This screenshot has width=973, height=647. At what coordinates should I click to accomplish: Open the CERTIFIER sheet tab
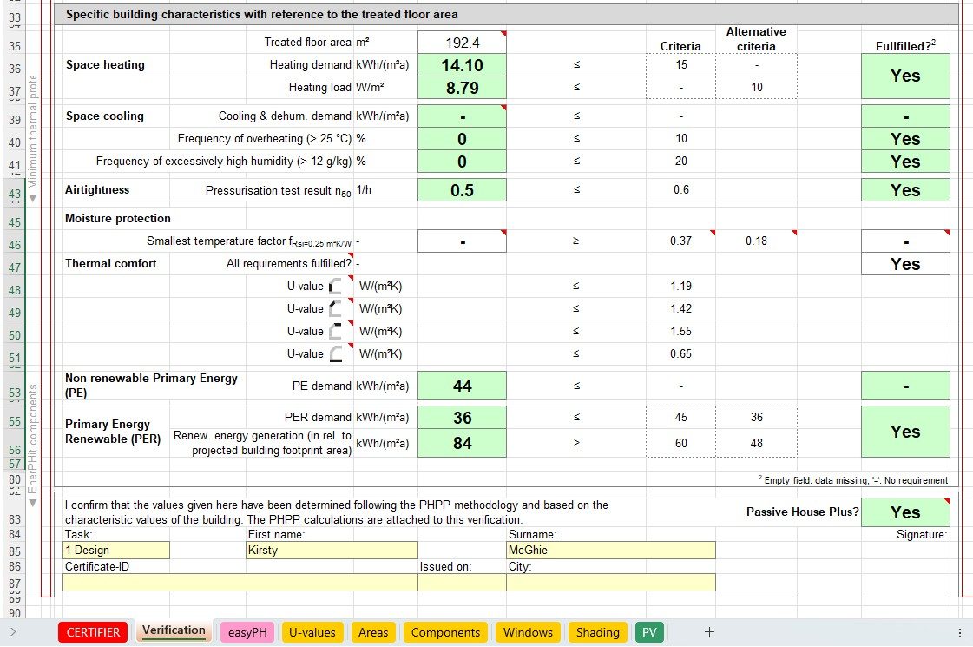[93, 632]
